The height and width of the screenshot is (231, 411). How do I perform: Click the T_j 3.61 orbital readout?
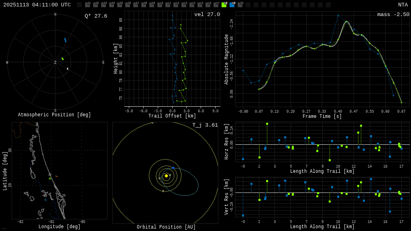[205, 125]
